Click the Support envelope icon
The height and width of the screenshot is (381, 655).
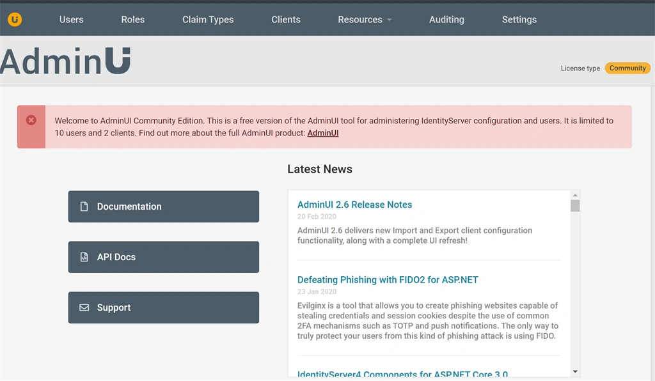pos(84,307)
